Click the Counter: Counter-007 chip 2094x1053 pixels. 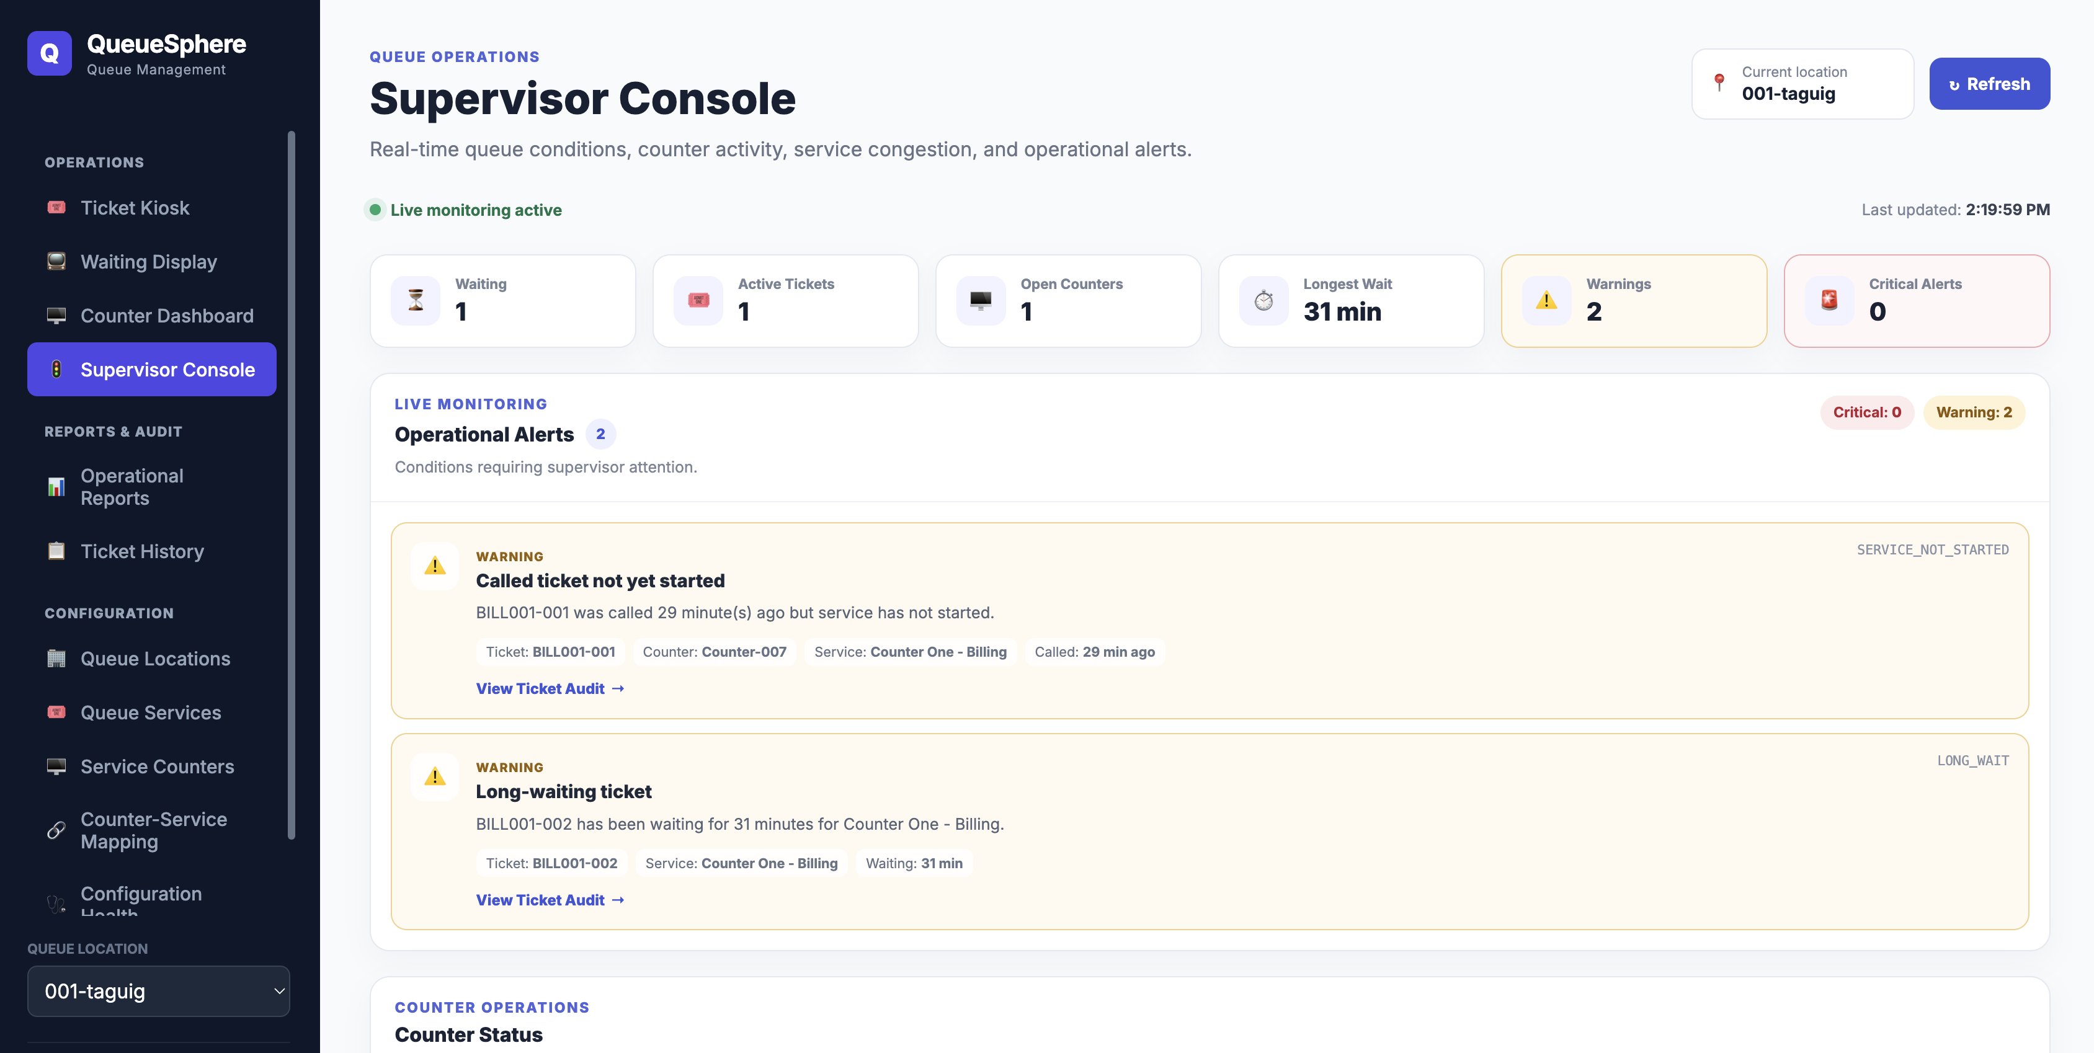[715, 652]
